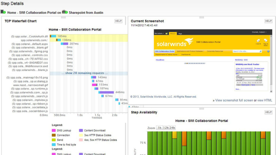Select spp.solarw...sp.runtime.js request label

tap(30, 89)
